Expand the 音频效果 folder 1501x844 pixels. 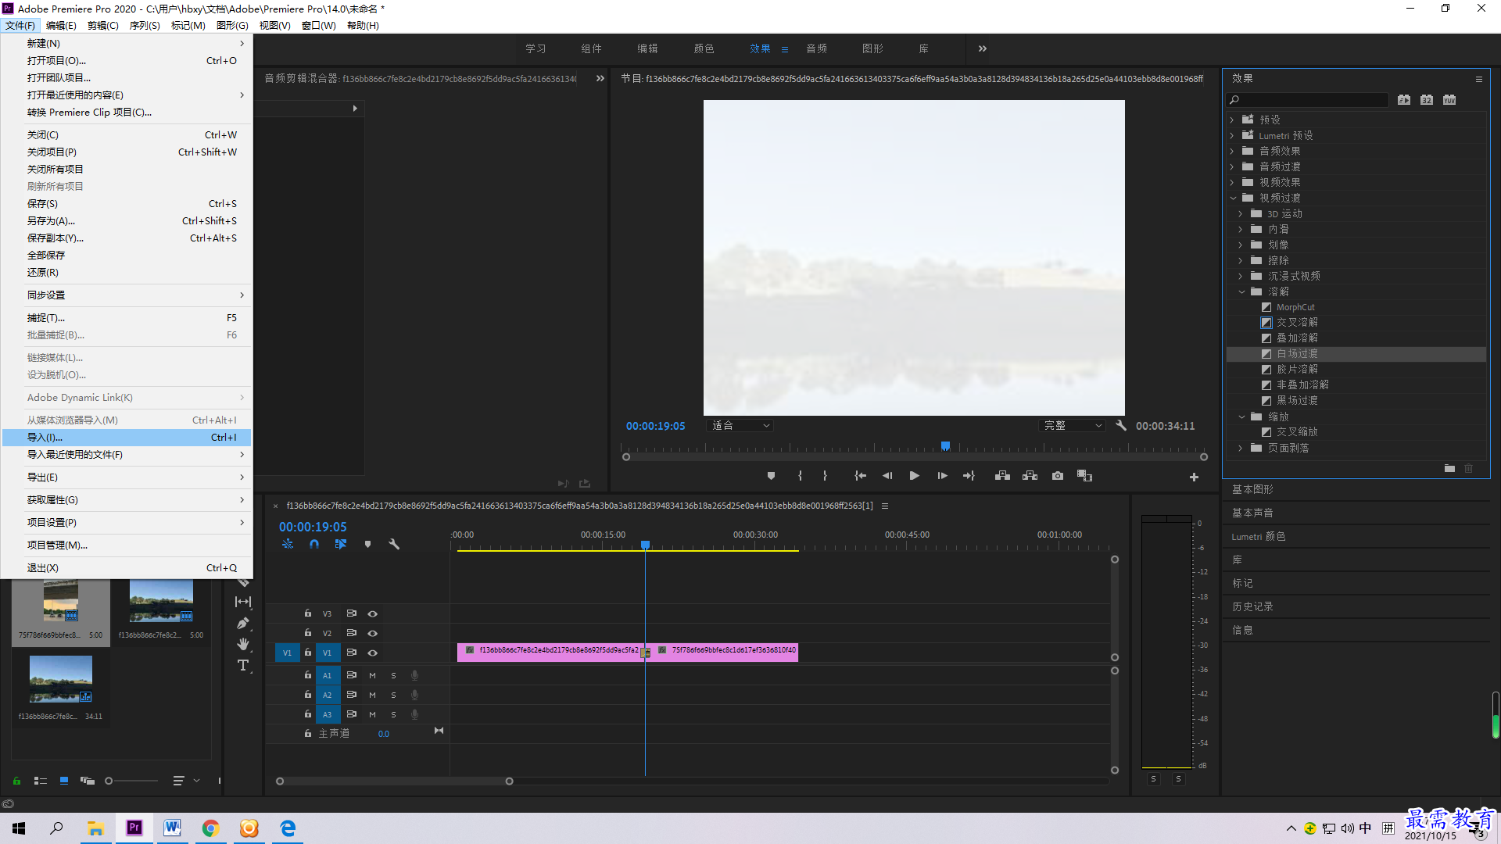pyautogui.click(x=1232, y=151)
